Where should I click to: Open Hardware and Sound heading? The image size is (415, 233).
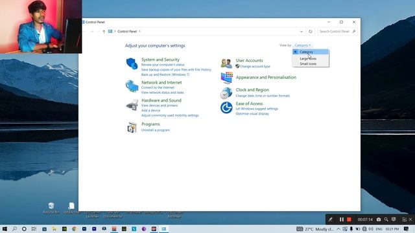pos(161,100)
